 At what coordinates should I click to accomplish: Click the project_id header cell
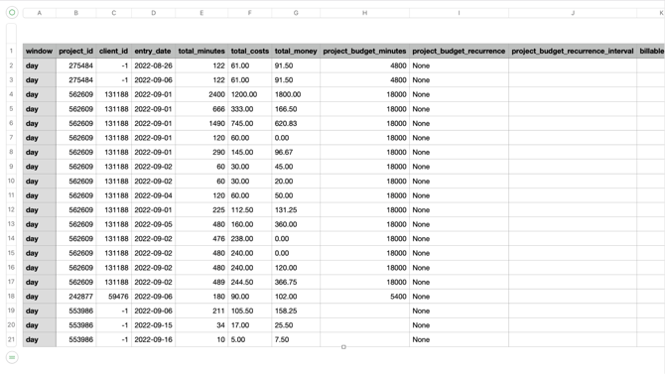point(75,51)
